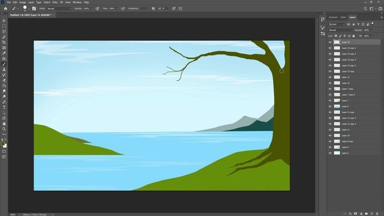Select the Hand tool
The image size is (384, 216).
click(4, 124)
